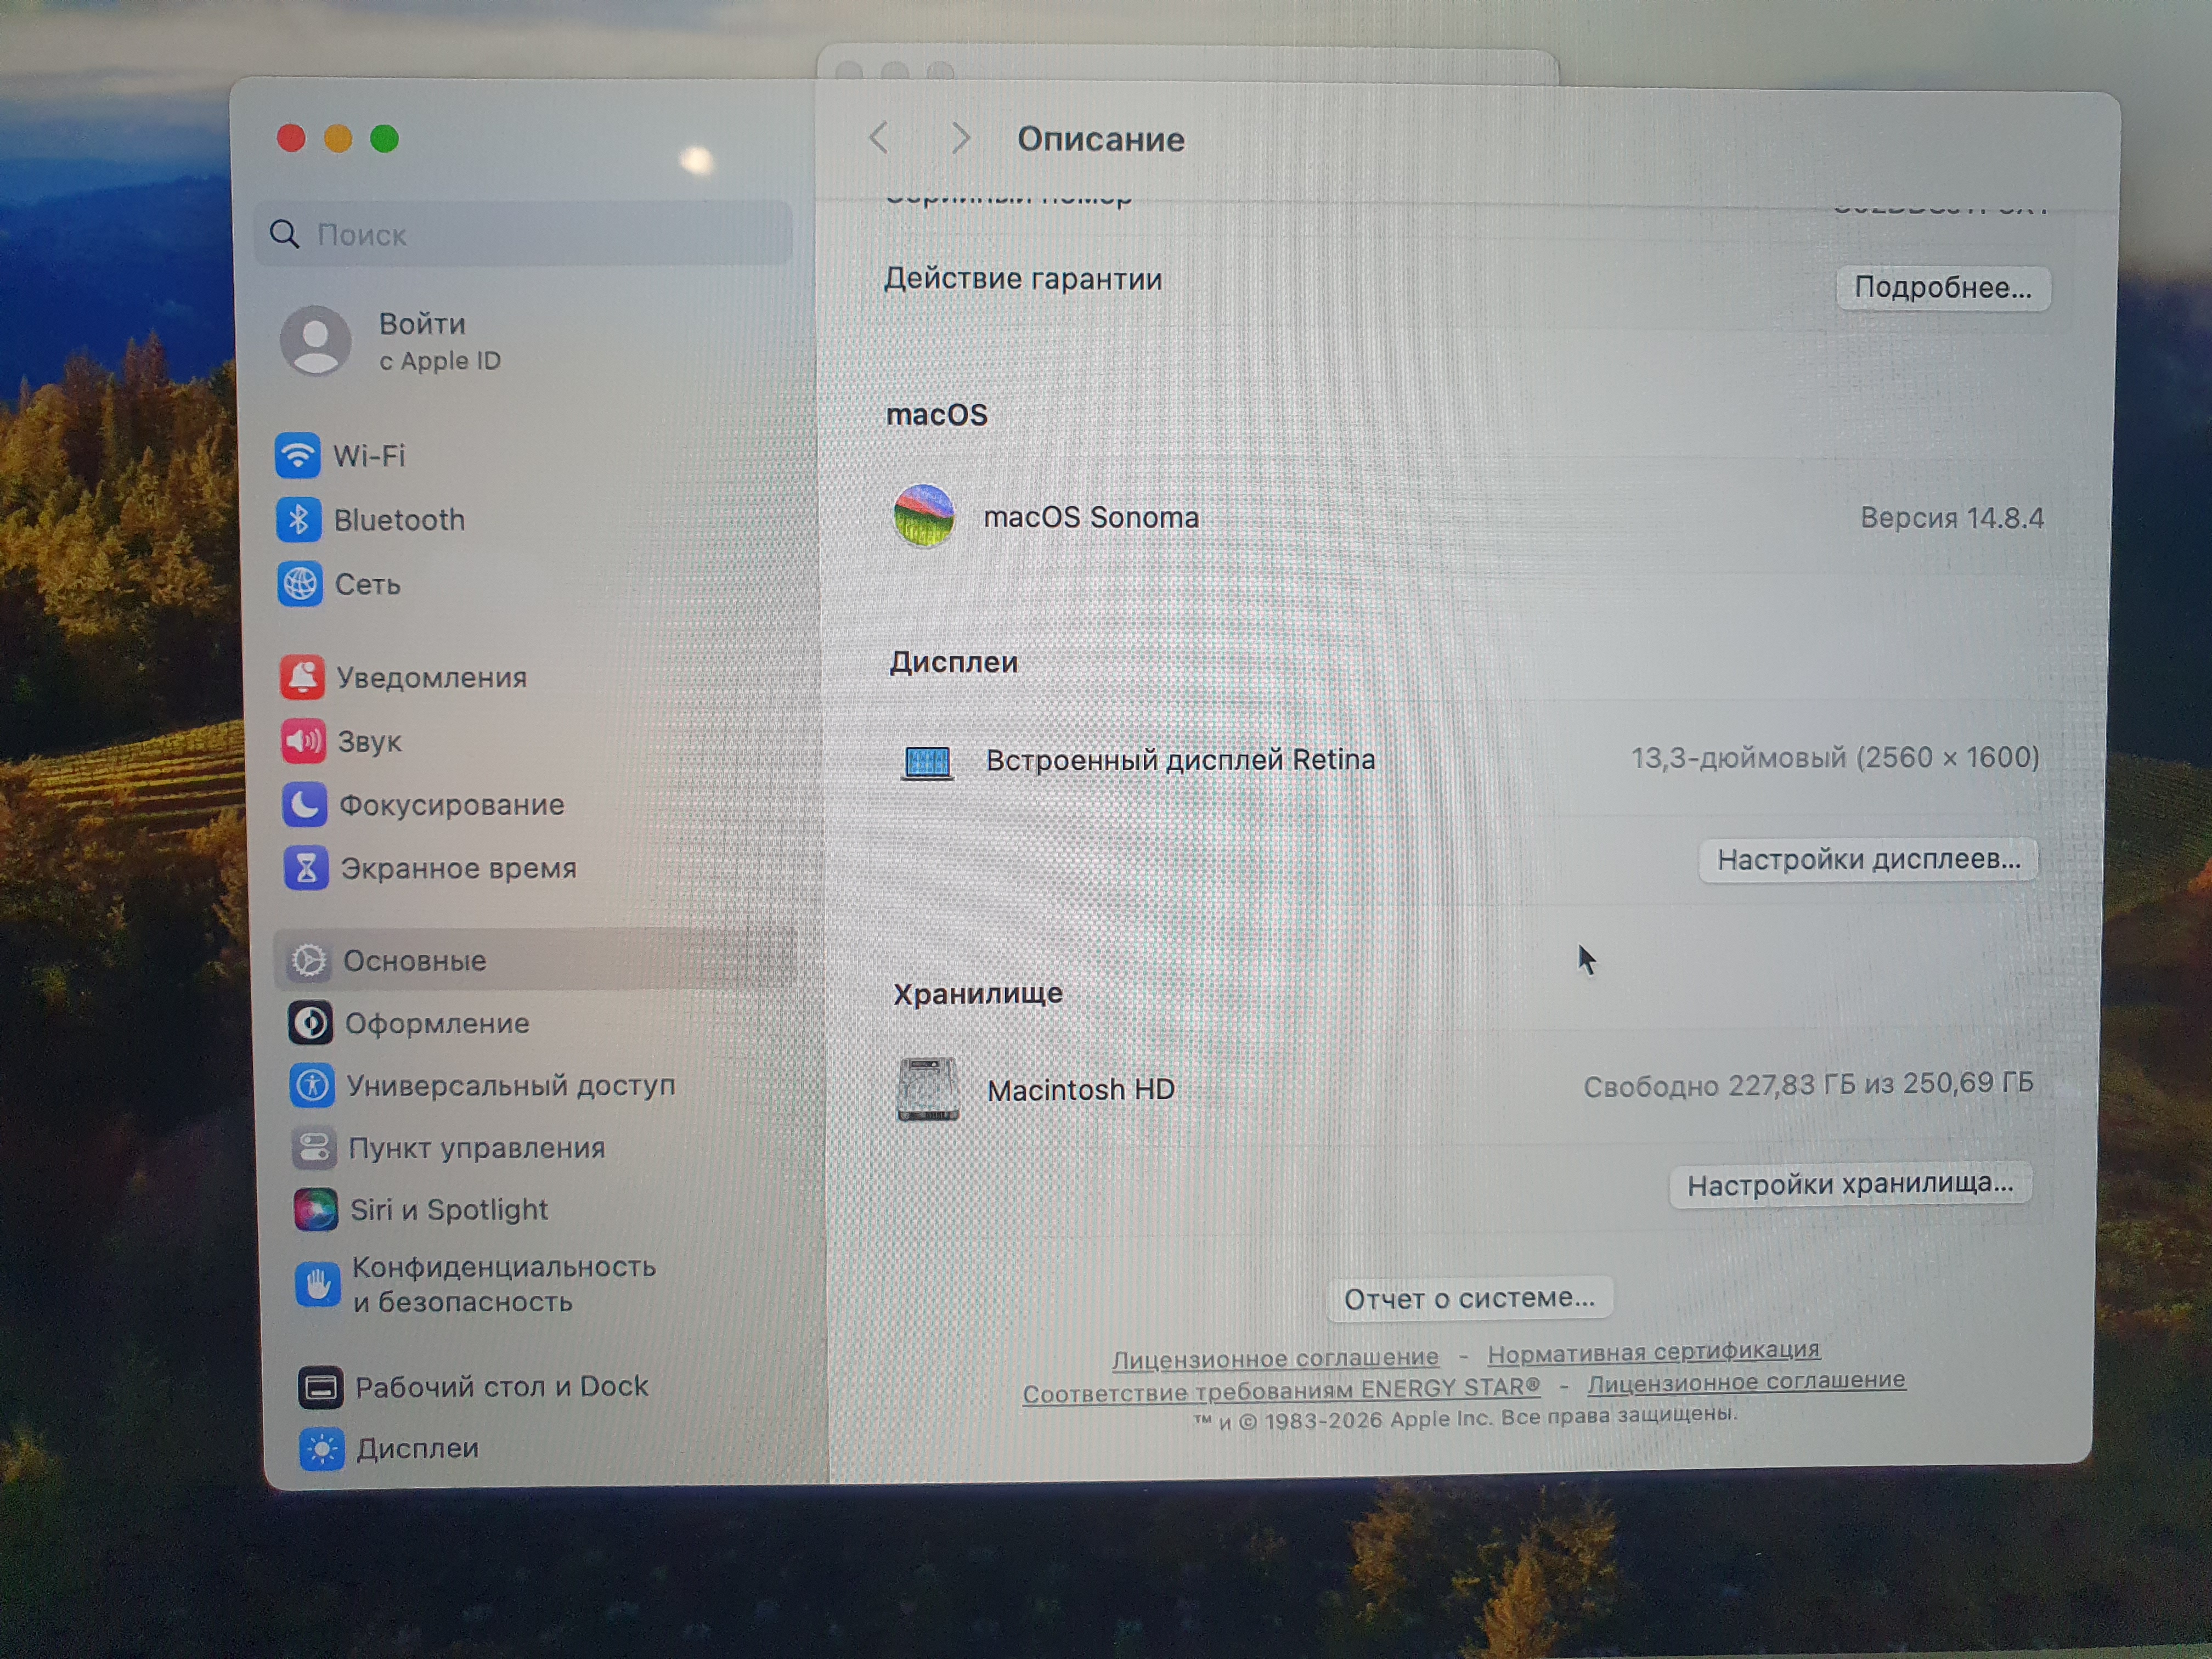Select the Сеть globe icon
The width and height of the screenshot is (2212, 1659).
(300, 584)
